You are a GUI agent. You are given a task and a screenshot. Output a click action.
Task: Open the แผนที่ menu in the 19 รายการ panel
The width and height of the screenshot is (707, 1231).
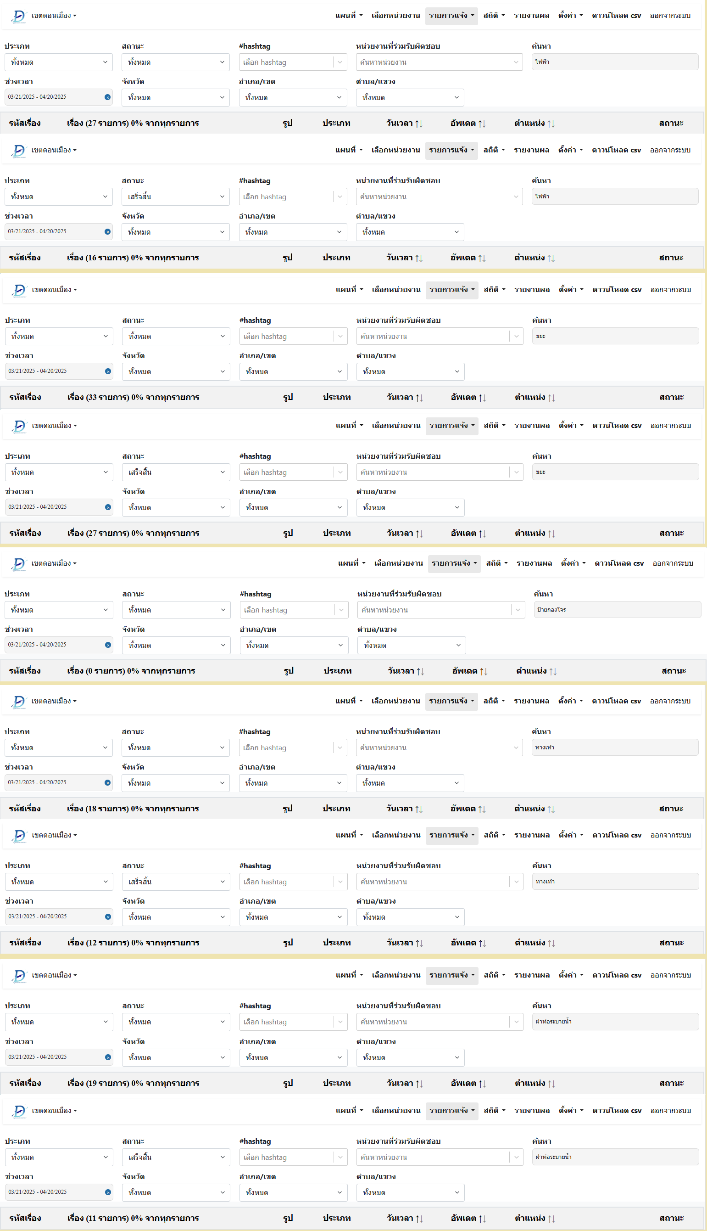tap(350, 975)
